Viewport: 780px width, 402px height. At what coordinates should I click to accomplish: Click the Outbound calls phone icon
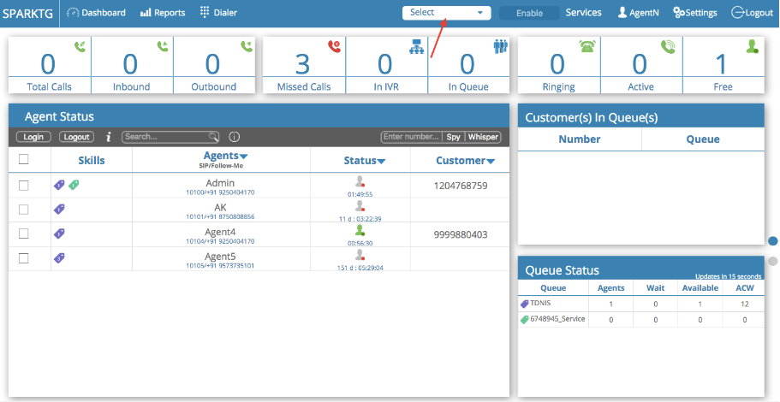[247, 47]
